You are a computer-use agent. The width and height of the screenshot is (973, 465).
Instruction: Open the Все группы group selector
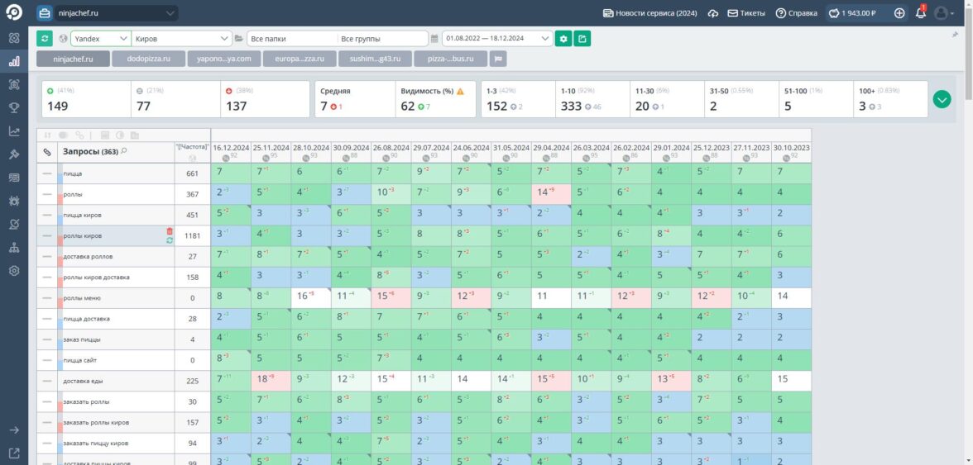(382, 38)
